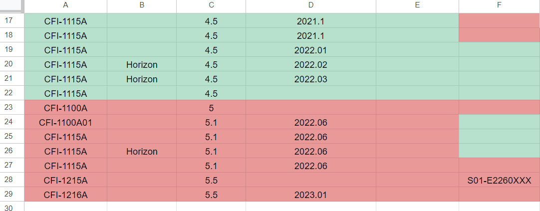540x211 pixels.
Task: Click the cell showing 2022.03
Action: pos(310,79)
